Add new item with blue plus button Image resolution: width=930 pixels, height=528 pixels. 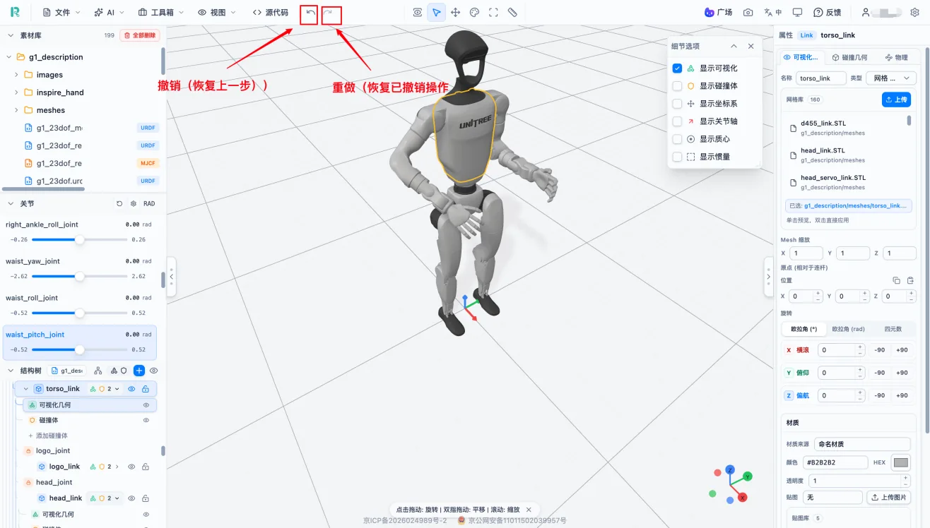pyautogui.click(x=139, y=371)
